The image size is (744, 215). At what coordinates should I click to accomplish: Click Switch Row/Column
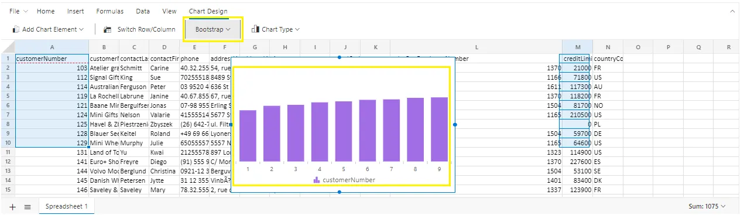pos(139,29)
